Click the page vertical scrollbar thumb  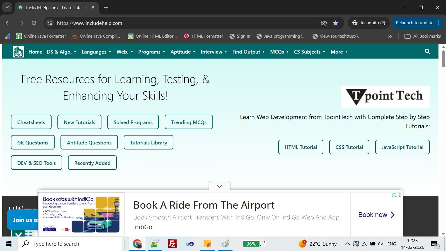coord(443,59)
